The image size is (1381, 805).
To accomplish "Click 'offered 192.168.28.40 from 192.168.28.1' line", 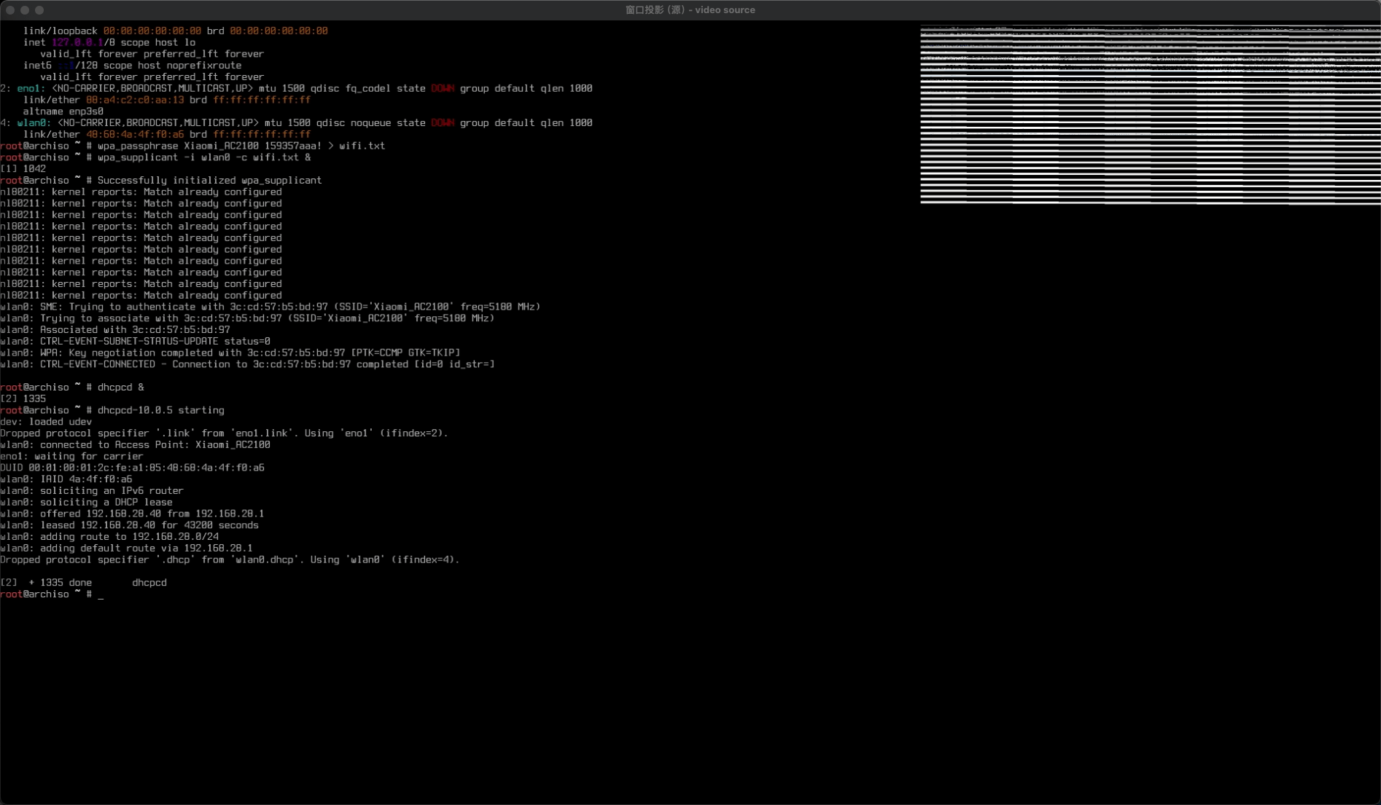I will point(132,514).
